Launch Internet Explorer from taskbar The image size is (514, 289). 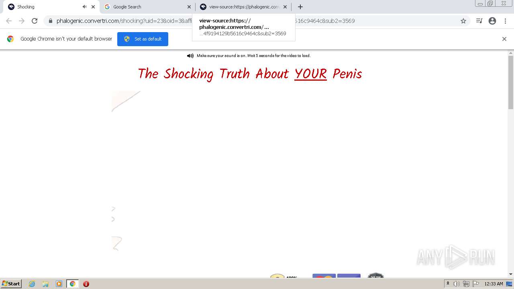32,284
